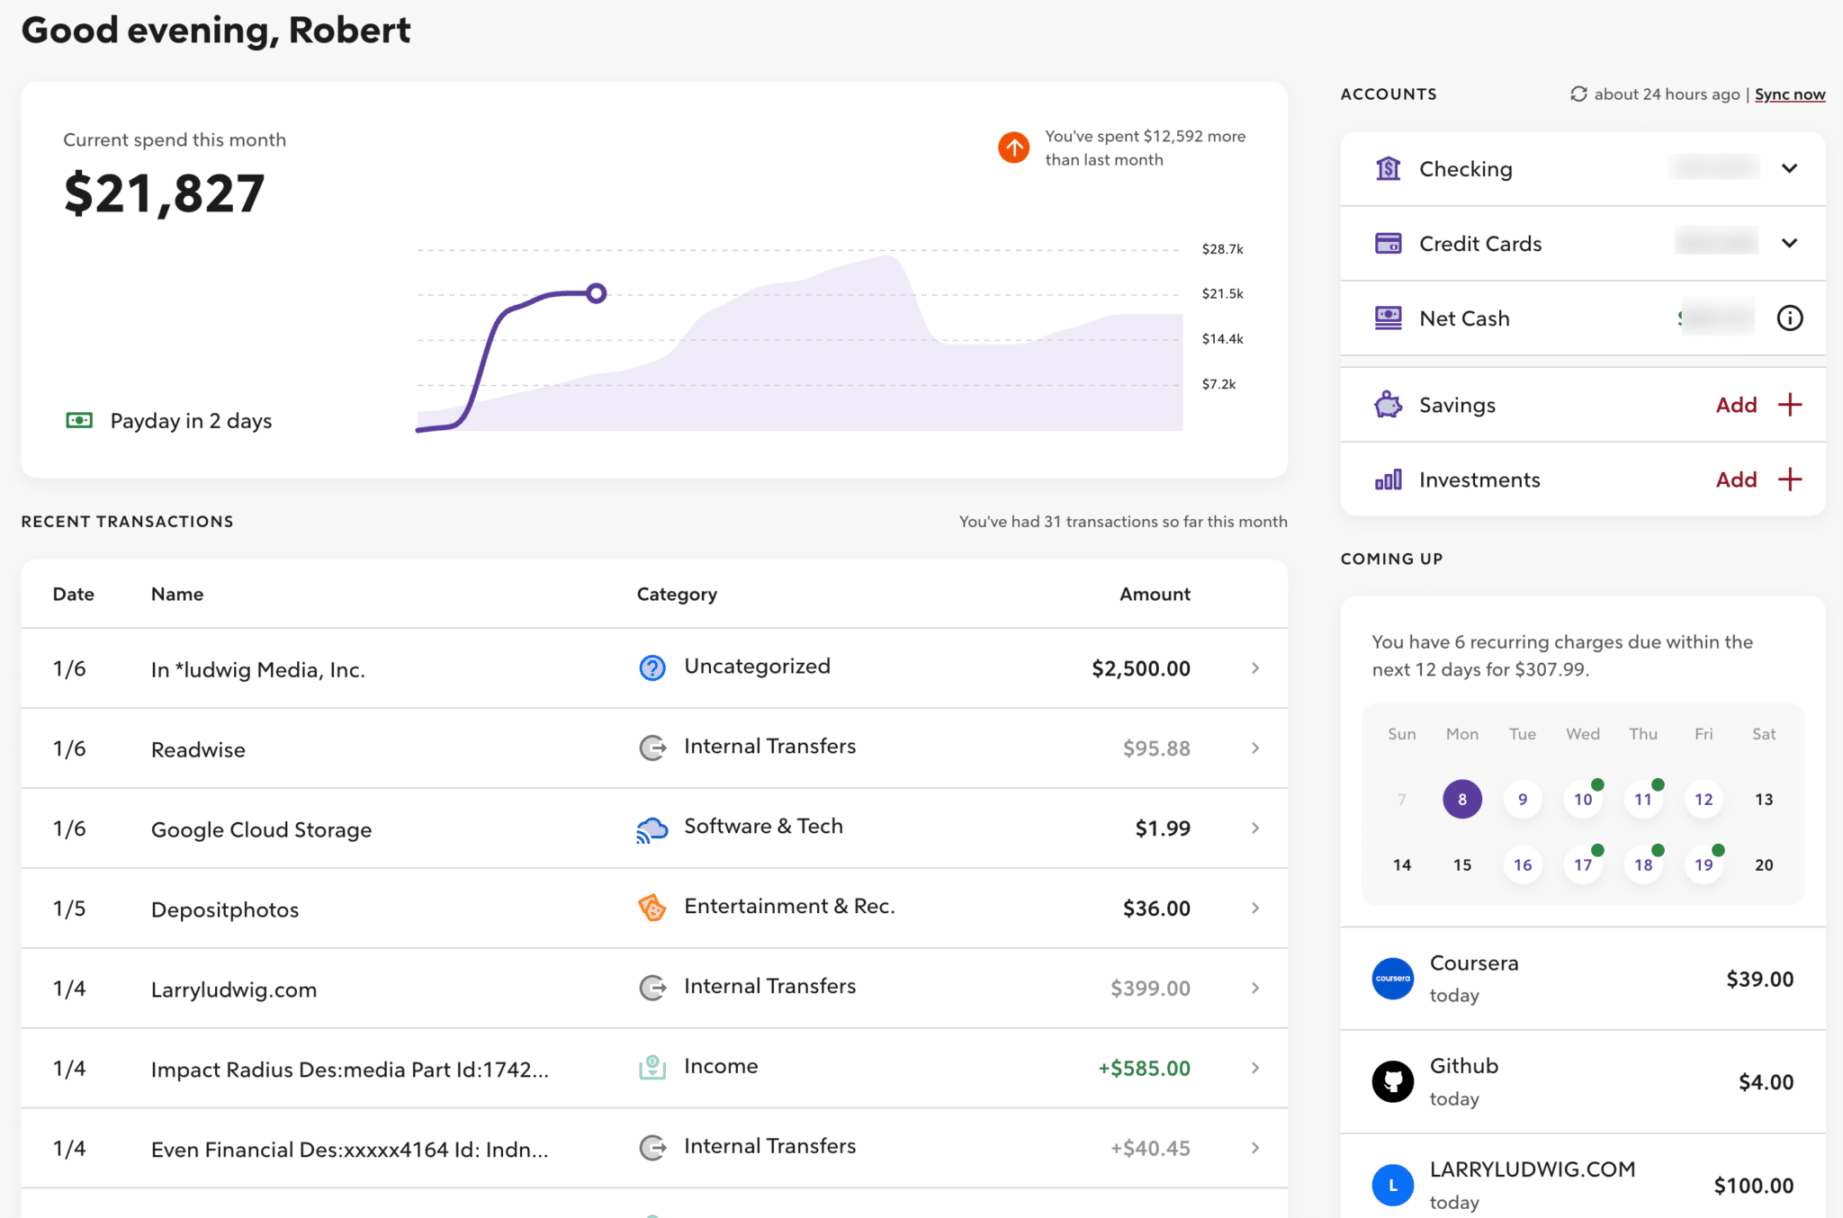Expand the Credit Cards dropdown
The image size is (1843, 1218).
click(x=1790, y=243)
